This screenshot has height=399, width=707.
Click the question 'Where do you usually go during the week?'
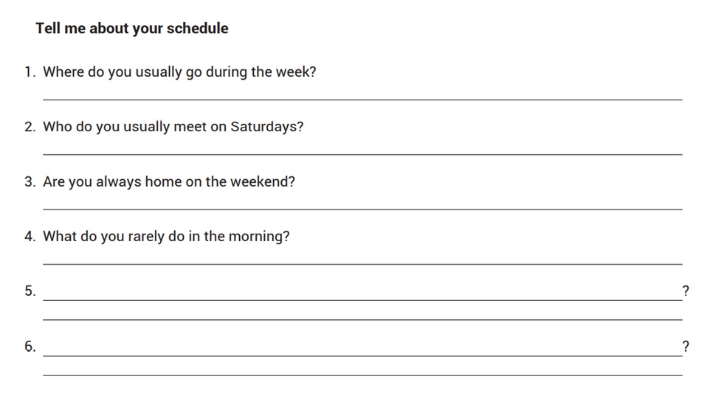[179, 72]
